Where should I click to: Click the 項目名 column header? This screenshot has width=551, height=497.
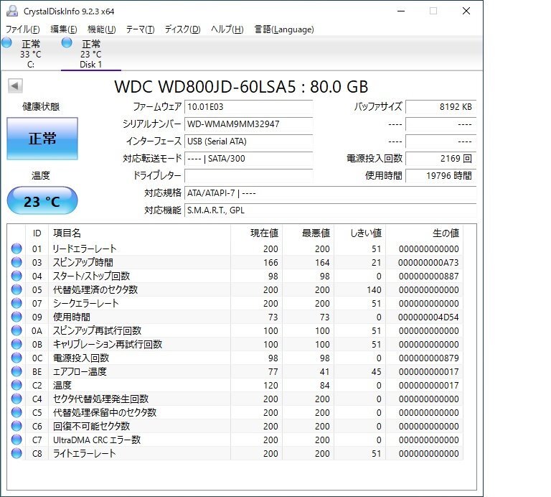(x=139, y=233)
